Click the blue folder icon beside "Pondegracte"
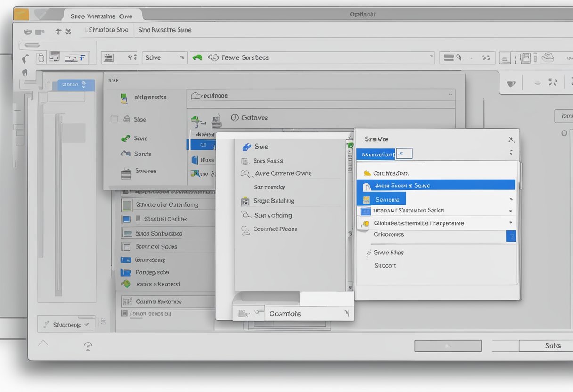Screen dimensions: 573x392 (x=125, y=272)
